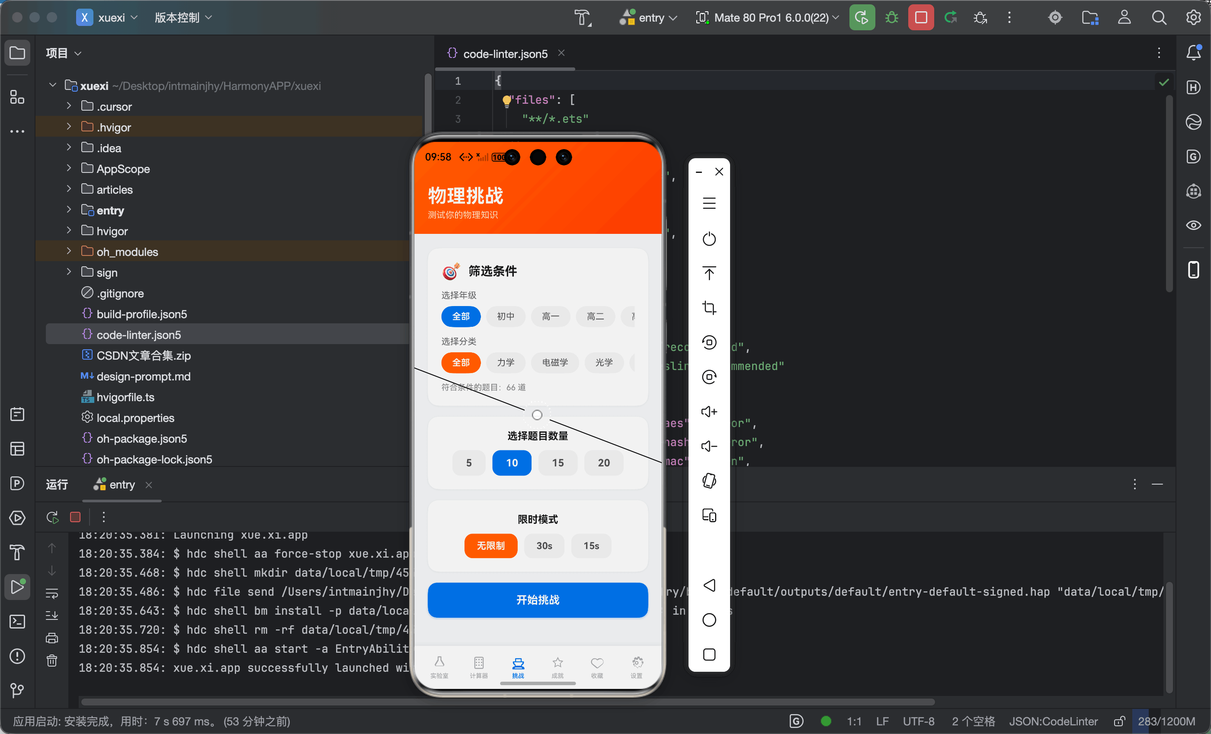Click memory indicator 283/1200M
The width and height of the screenshot is (1211, 734).
(1166, 721)
